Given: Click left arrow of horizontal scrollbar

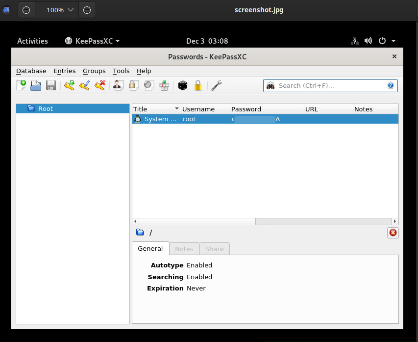Looking at the screenshot, I should [135, 221].
